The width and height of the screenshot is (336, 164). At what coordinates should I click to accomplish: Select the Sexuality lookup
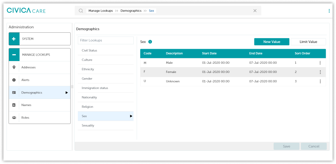coord(106,125)
